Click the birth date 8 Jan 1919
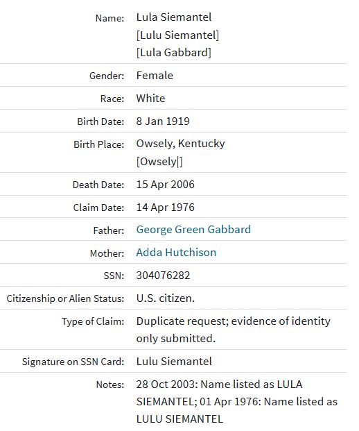This screenshot has height=431, width=359. (x=163, y=121)
